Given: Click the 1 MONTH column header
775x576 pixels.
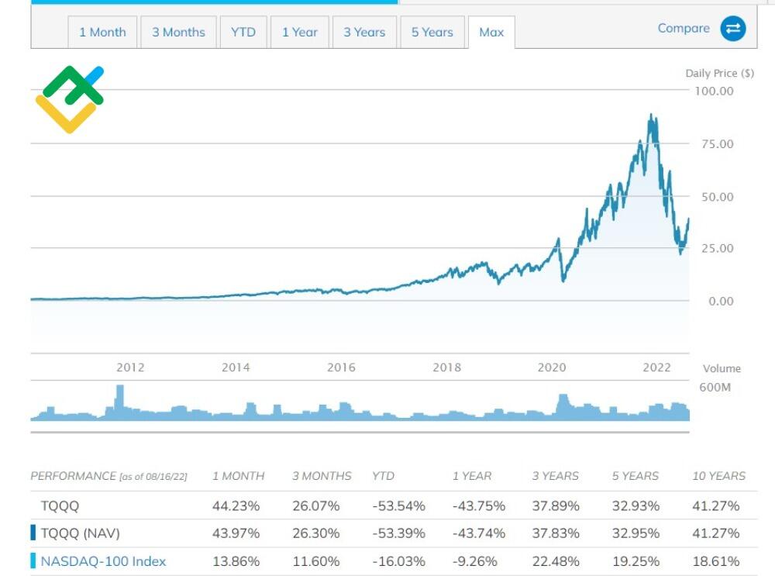Looking at the screenshot, I should pos(238,476).
